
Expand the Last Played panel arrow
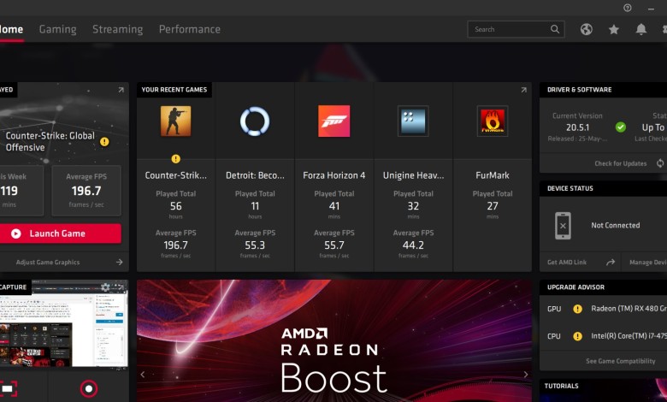[x=121, y=90]
